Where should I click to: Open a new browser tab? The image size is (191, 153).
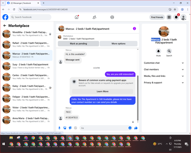(44, 3)
